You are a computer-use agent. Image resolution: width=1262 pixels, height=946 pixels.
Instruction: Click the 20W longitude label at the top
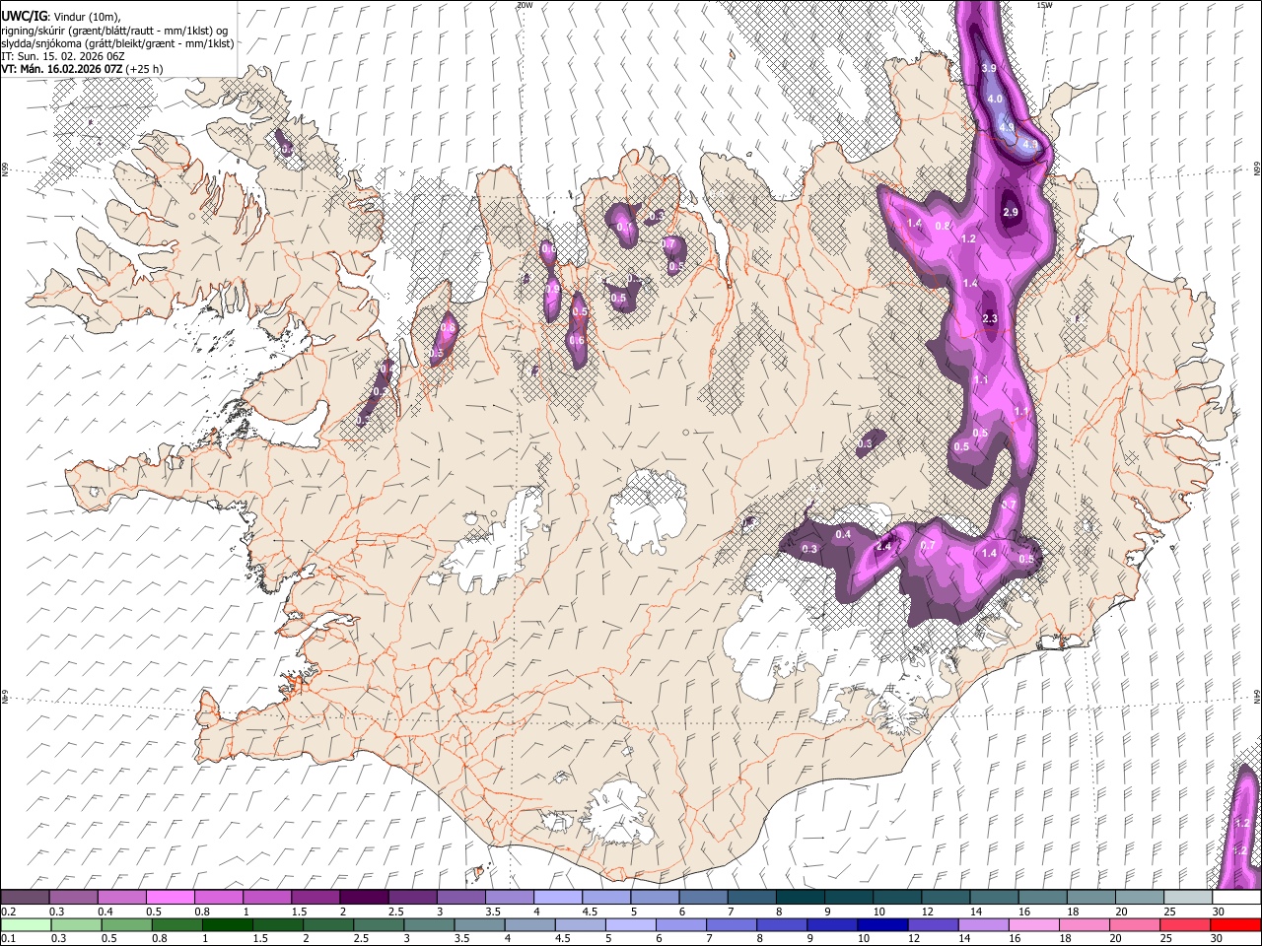[525, 5]
